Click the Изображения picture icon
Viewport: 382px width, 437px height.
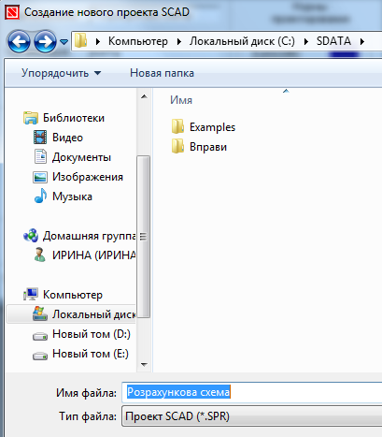tap(40, 177)
